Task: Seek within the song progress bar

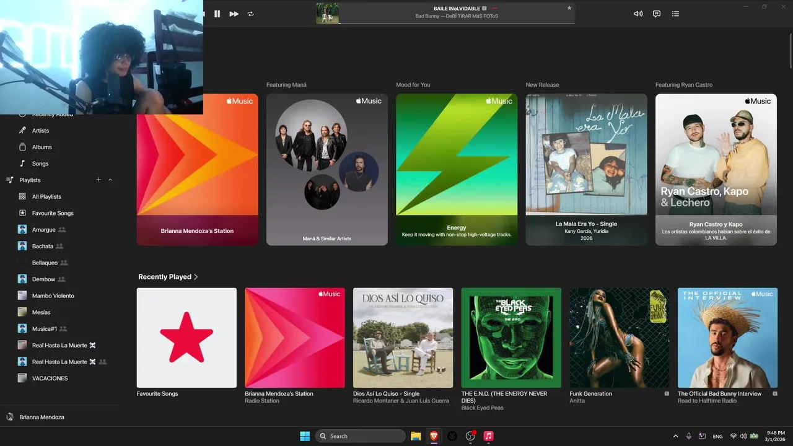Action: pos(457,24)
